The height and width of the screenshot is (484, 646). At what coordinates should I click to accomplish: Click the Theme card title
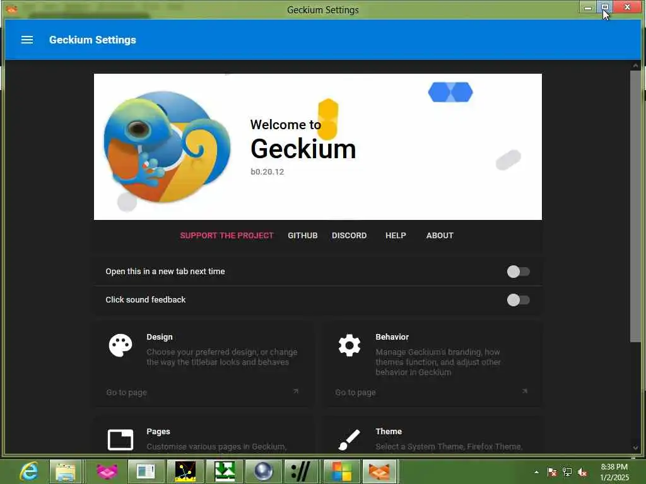[389, 431]
